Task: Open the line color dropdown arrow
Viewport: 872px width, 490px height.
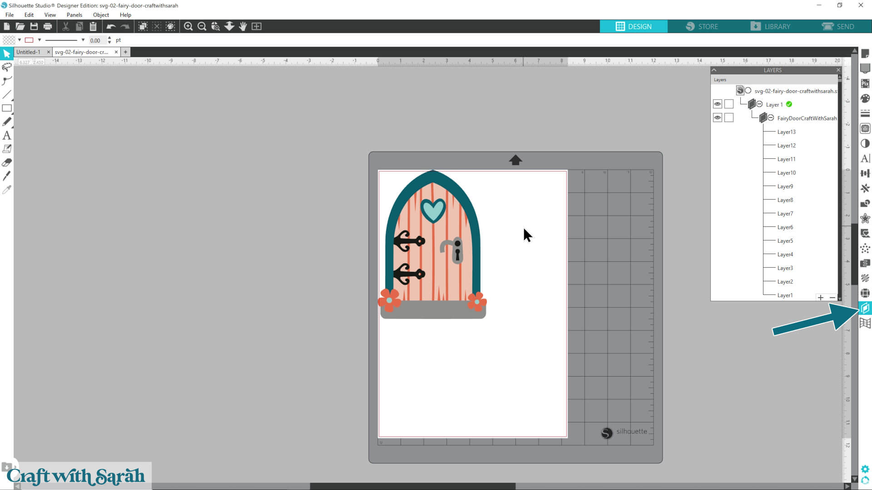Action: [40, 40]
